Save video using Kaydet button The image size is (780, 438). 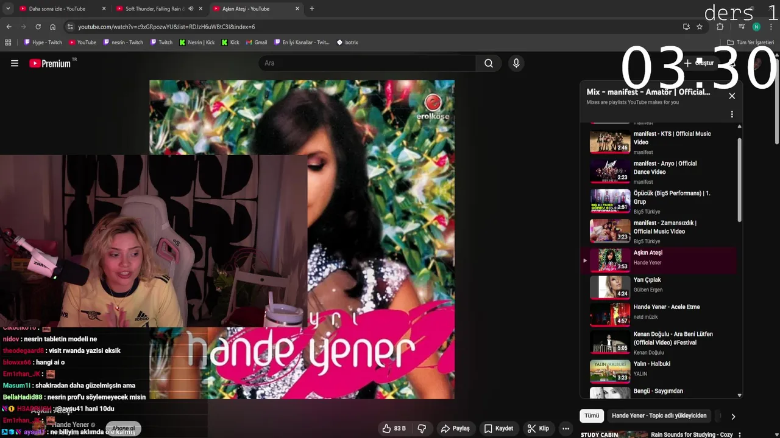[x=498, y=428]
